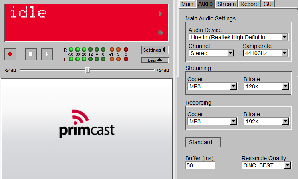Open the Record tab
The height and width of the screenshot is (179, 298).
250,4
